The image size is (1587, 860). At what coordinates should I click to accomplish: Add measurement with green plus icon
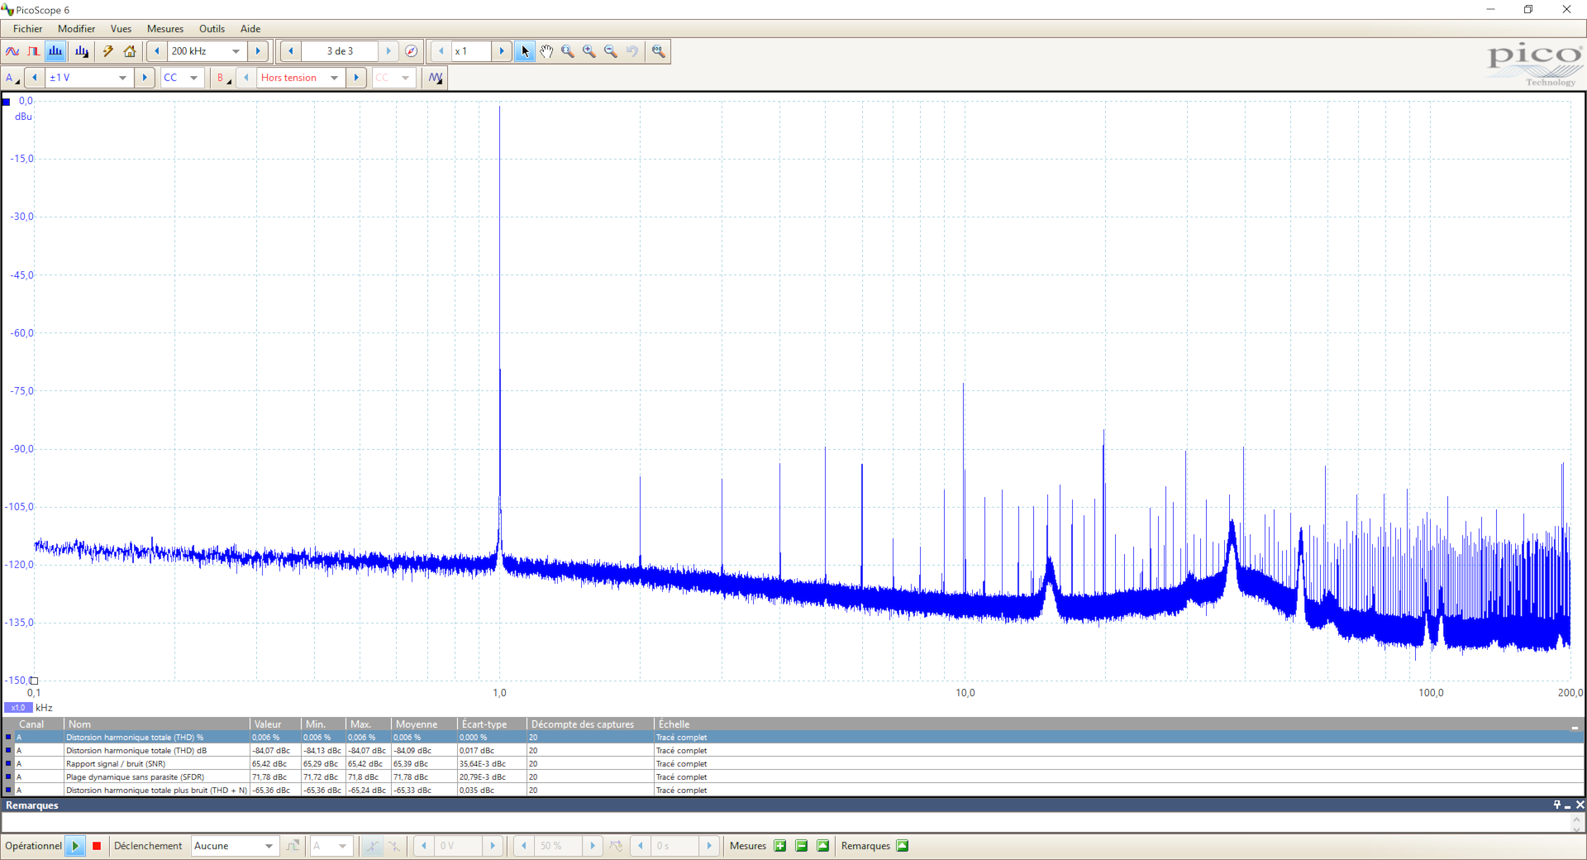click(780, 846)
